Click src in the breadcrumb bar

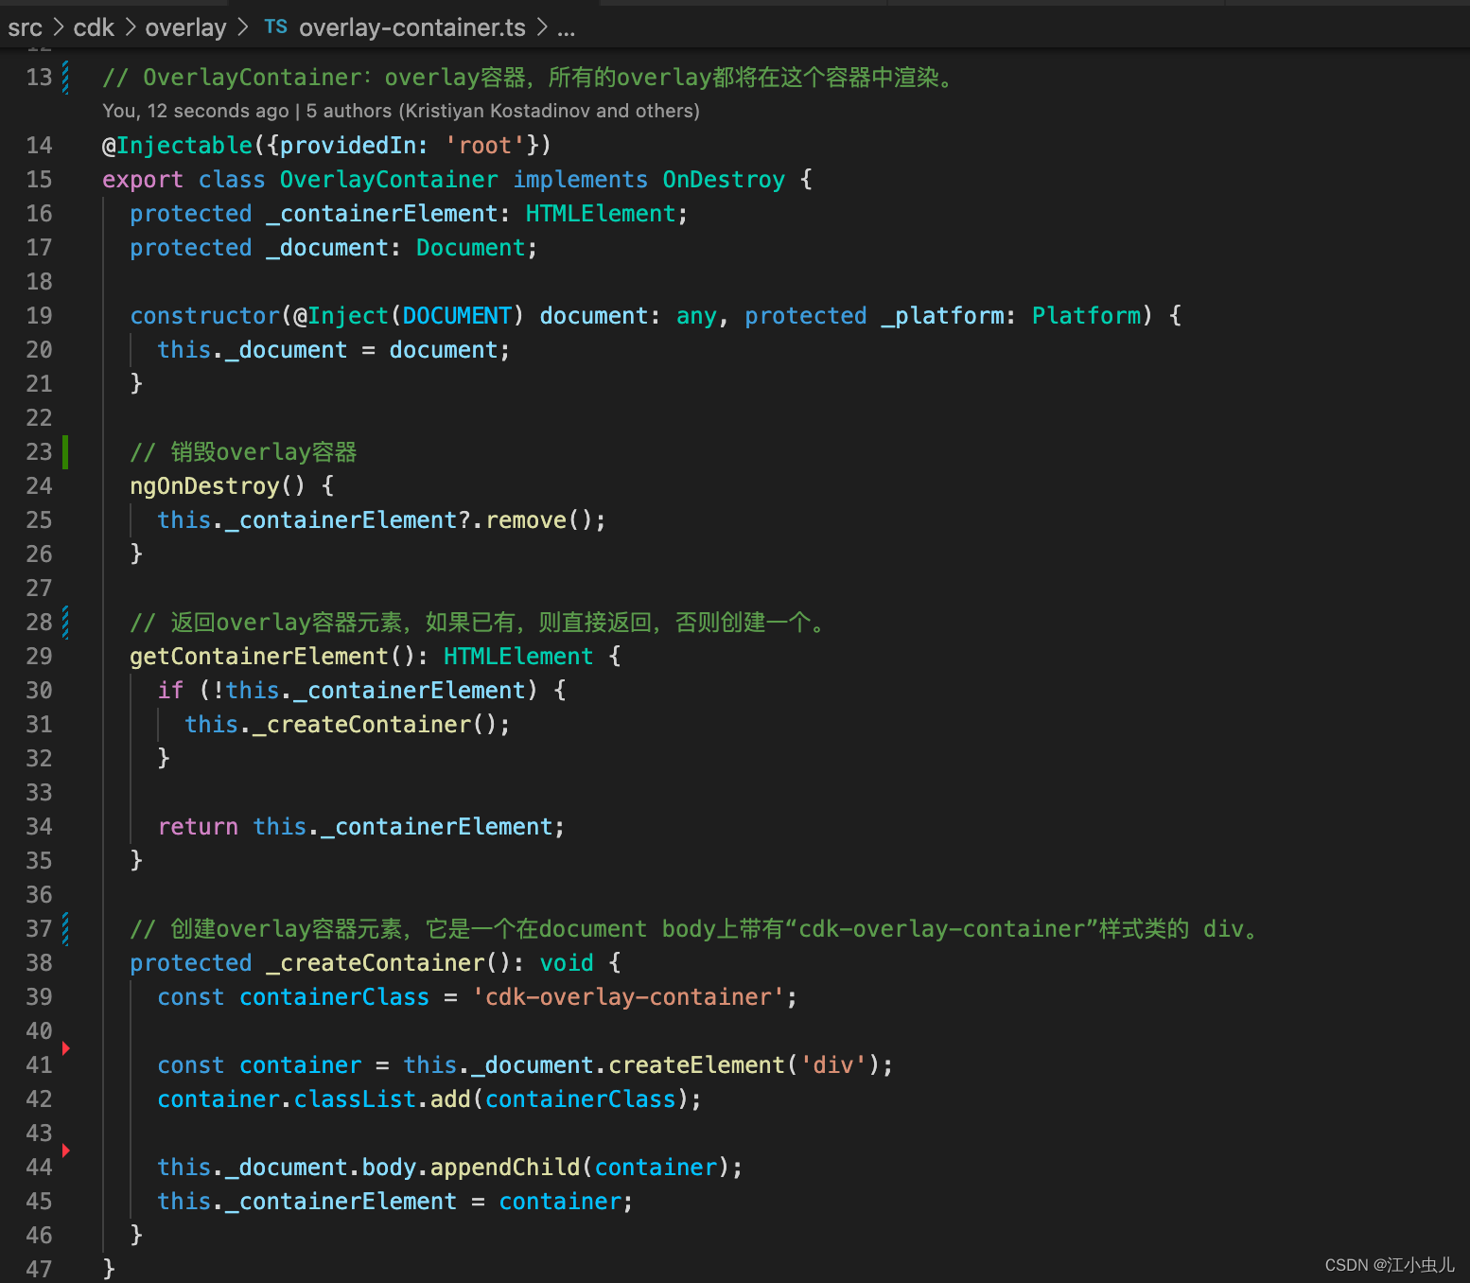point(26,26)
